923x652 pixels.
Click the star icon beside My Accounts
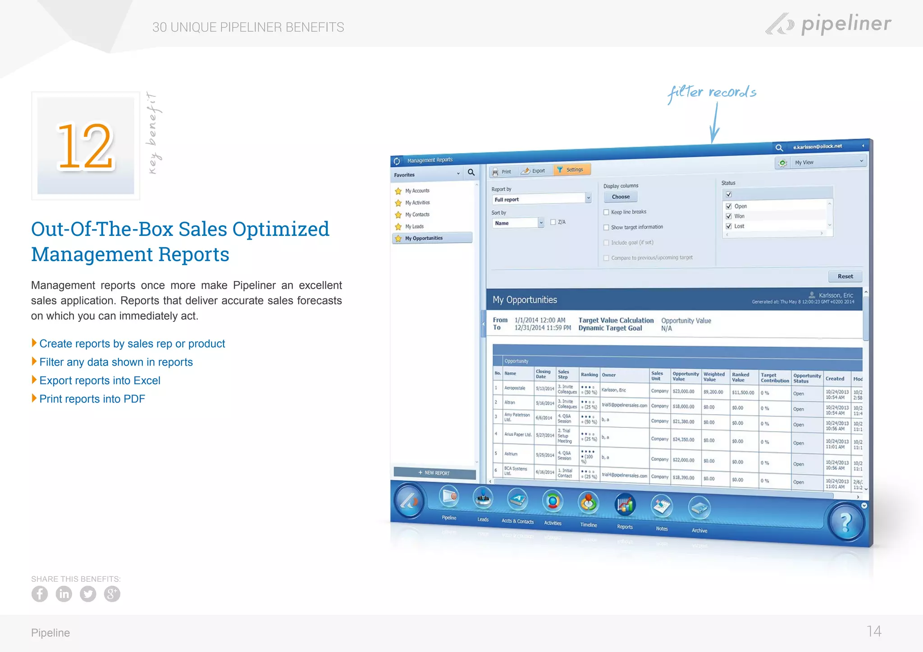[398, 191]
